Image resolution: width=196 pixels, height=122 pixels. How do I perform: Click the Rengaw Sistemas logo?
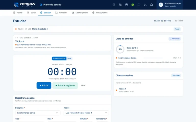pyautogui.click(x=24, y=5)
